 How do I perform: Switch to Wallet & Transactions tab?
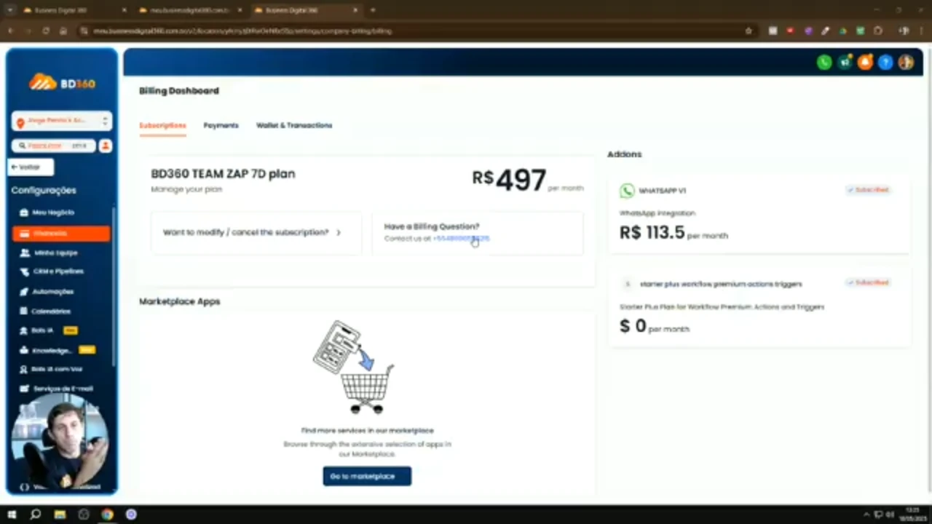[294, 125]
